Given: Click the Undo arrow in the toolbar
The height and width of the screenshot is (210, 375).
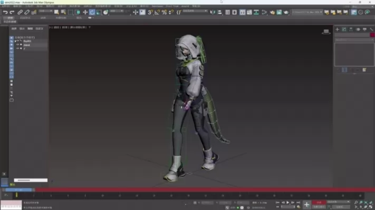Looking at the screenshot, I should tap(5, 12).
